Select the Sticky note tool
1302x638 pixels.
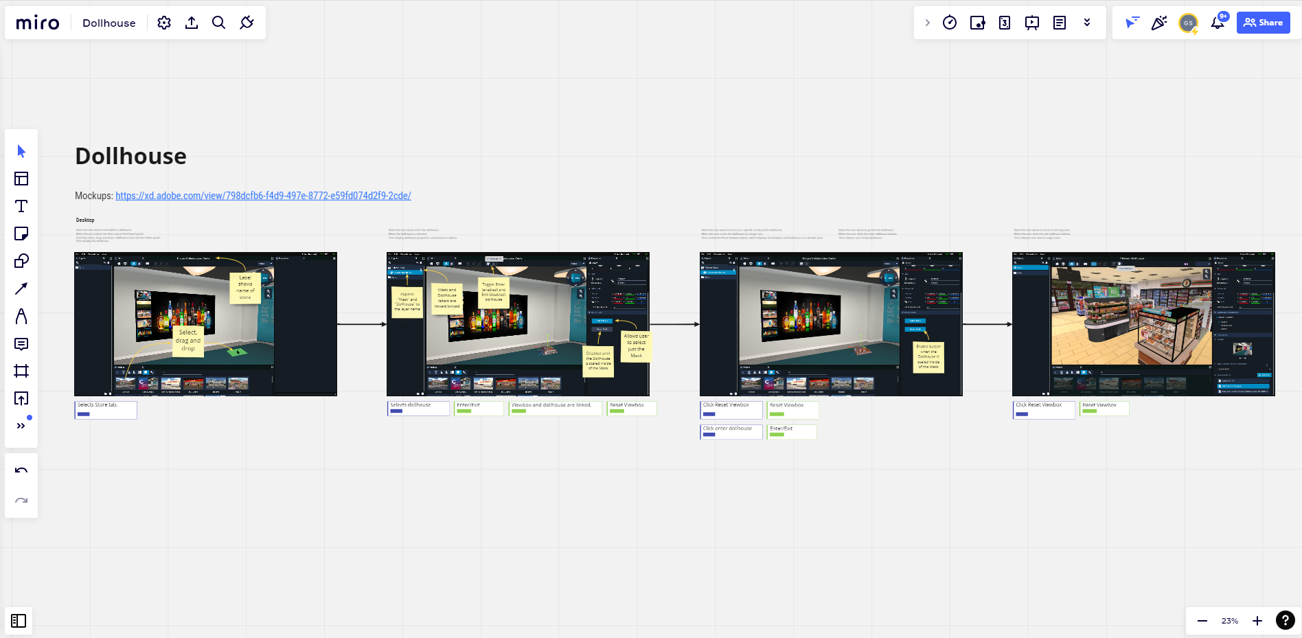(x=21, y=233)
